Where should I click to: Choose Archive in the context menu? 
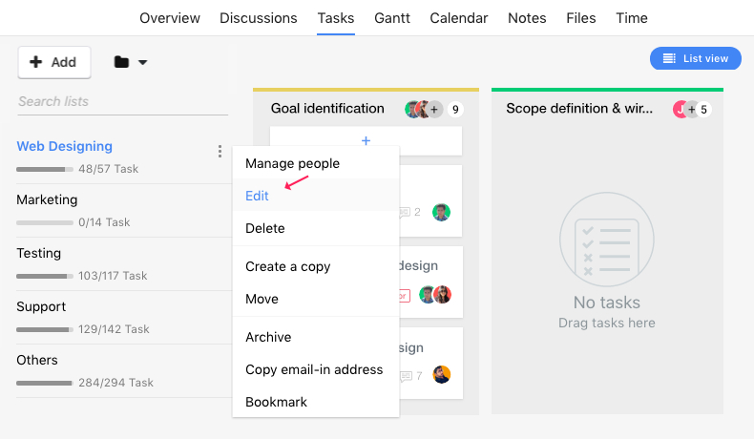pyautogui.click(x=268, y=337)
